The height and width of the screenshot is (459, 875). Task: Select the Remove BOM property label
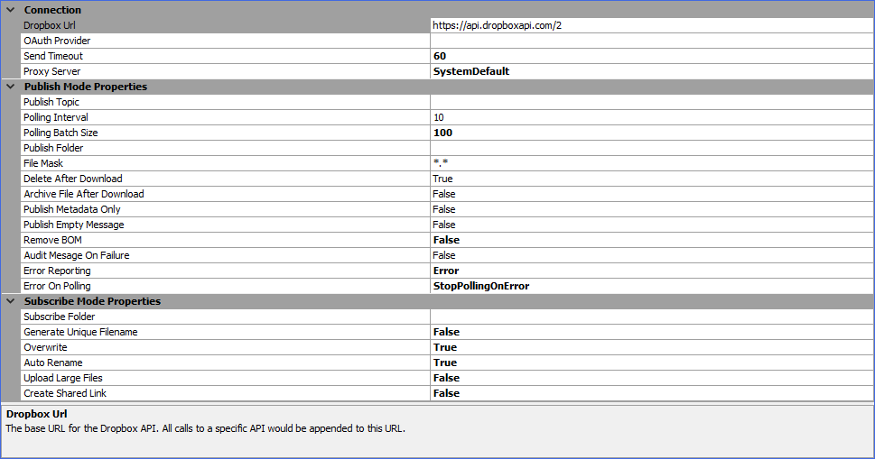click(52, 240)
